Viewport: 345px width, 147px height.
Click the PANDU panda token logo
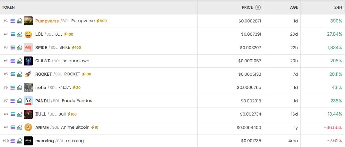pyautogui.click(x=28, y=101)
